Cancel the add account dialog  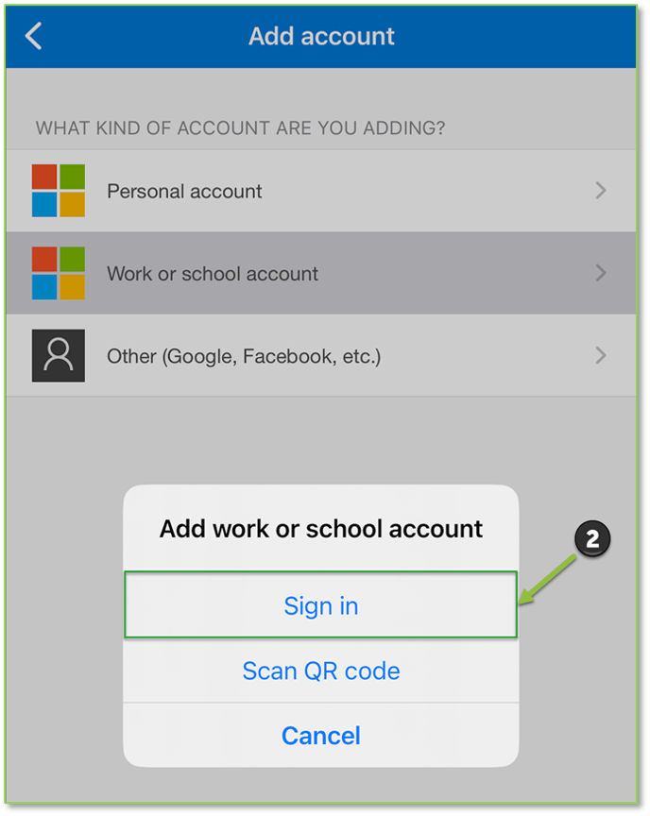pyautogui.click(x=320, y=735)
